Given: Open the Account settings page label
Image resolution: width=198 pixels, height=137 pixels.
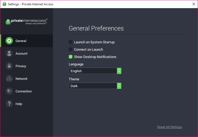Looking at the screenshot, I should coord(22,53).
